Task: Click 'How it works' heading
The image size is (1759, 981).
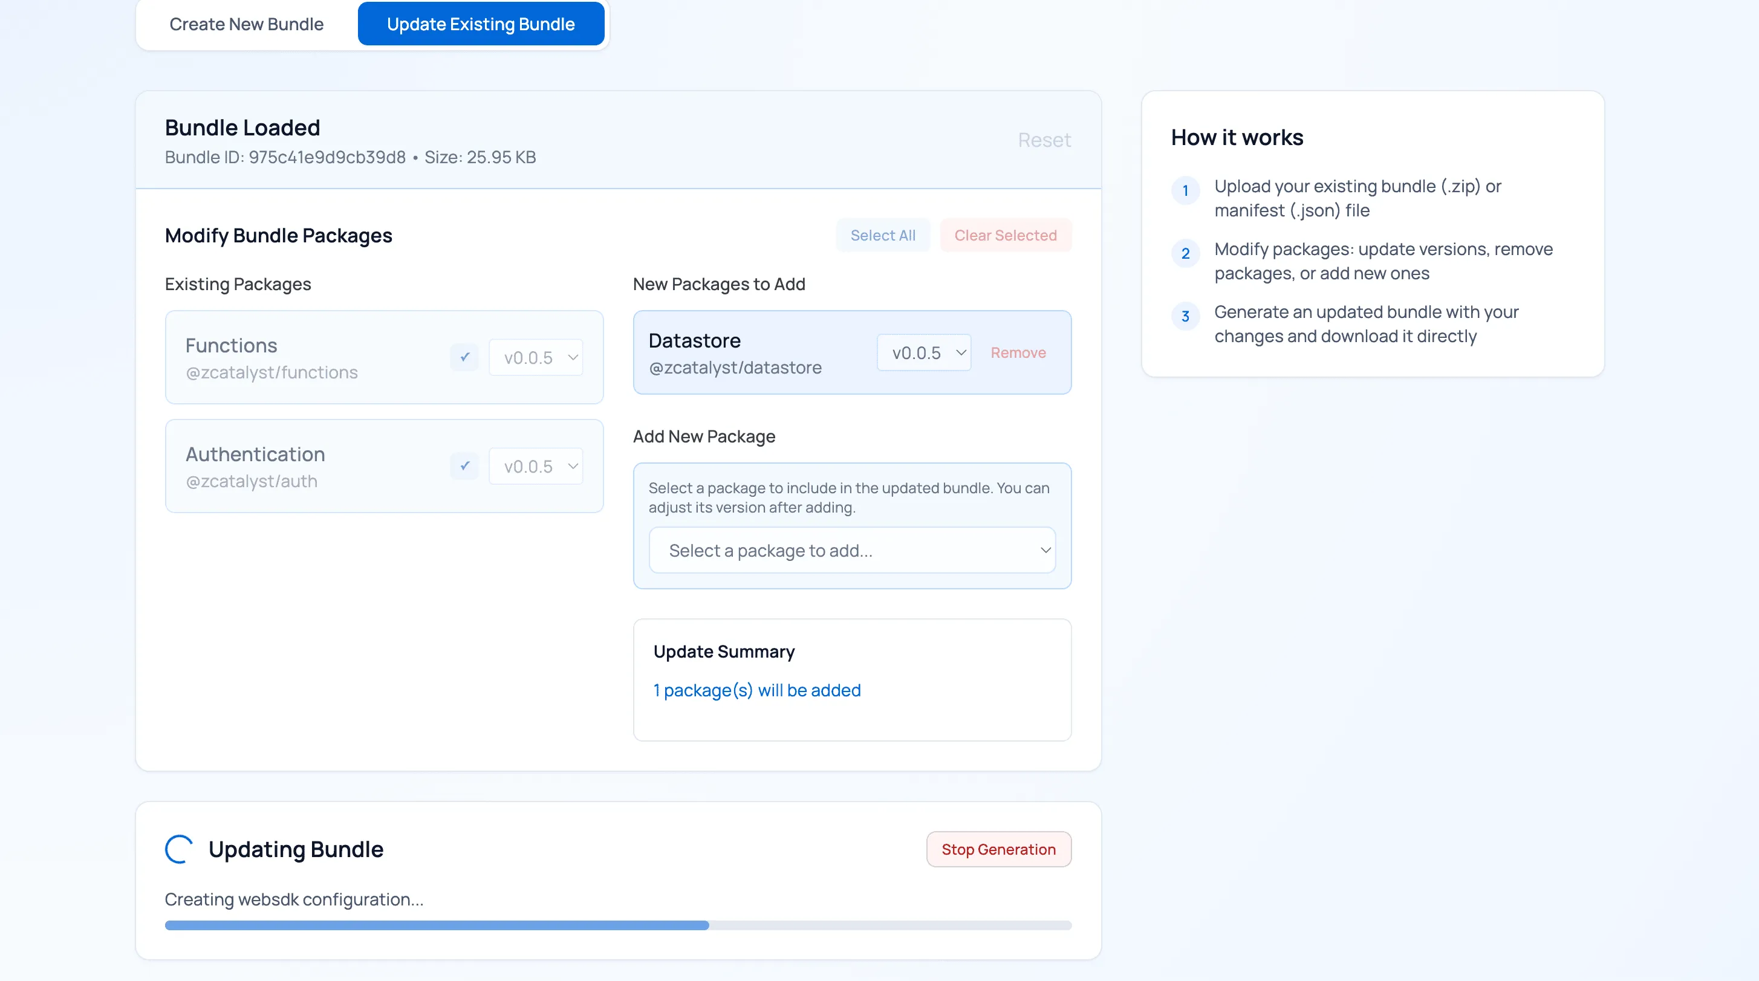Action: pyautogui.click(x=1237, y=137)
